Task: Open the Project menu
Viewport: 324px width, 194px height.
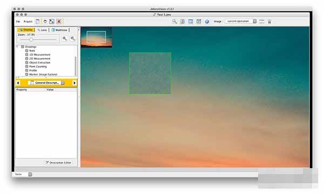Action: [28, 22]
